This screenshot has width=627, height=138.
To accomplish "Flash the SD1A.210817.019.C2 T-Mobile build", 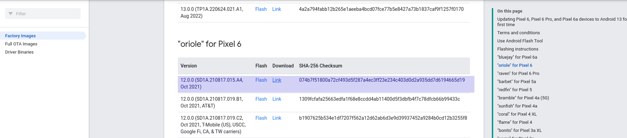I will point(261,118).
